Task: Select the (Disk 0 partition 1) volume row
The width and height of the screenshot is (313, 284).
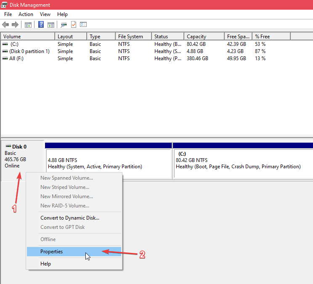Action: pyautogui.click(x=29, y=51)
